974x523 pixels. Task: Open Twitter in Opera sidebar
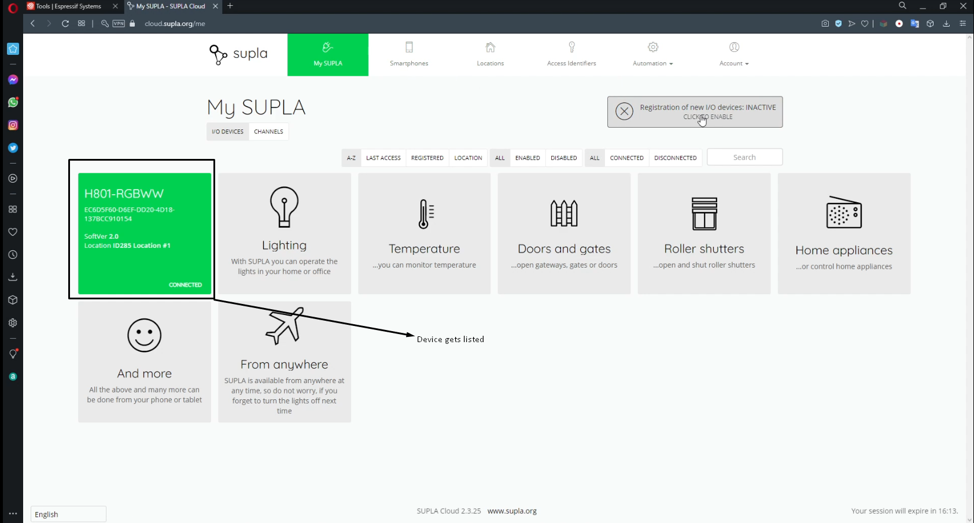coord(13,148)
